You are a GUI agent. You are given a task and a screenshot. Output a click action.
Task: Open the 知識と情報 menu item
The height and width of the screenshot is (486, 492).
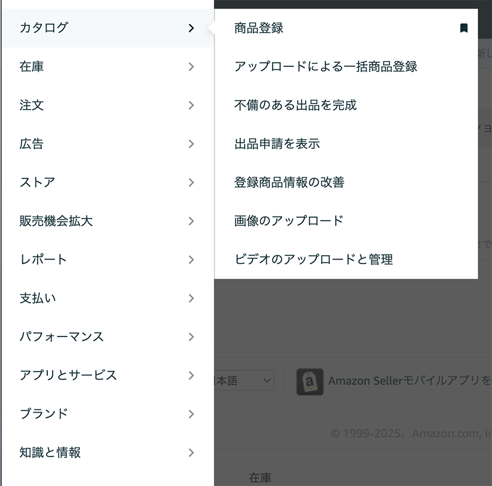point(109,452)
